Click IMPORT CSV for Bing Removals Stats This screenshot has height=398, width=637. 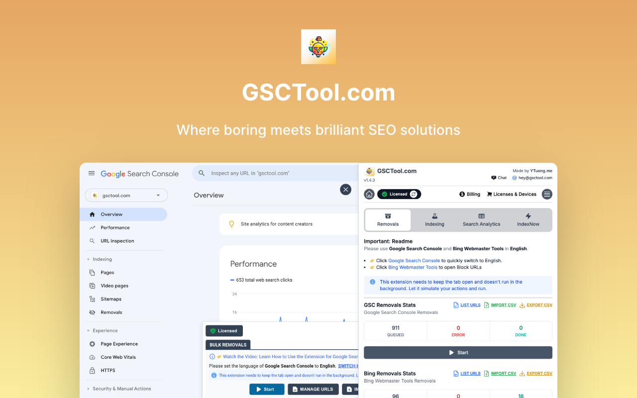pos(500,373)
